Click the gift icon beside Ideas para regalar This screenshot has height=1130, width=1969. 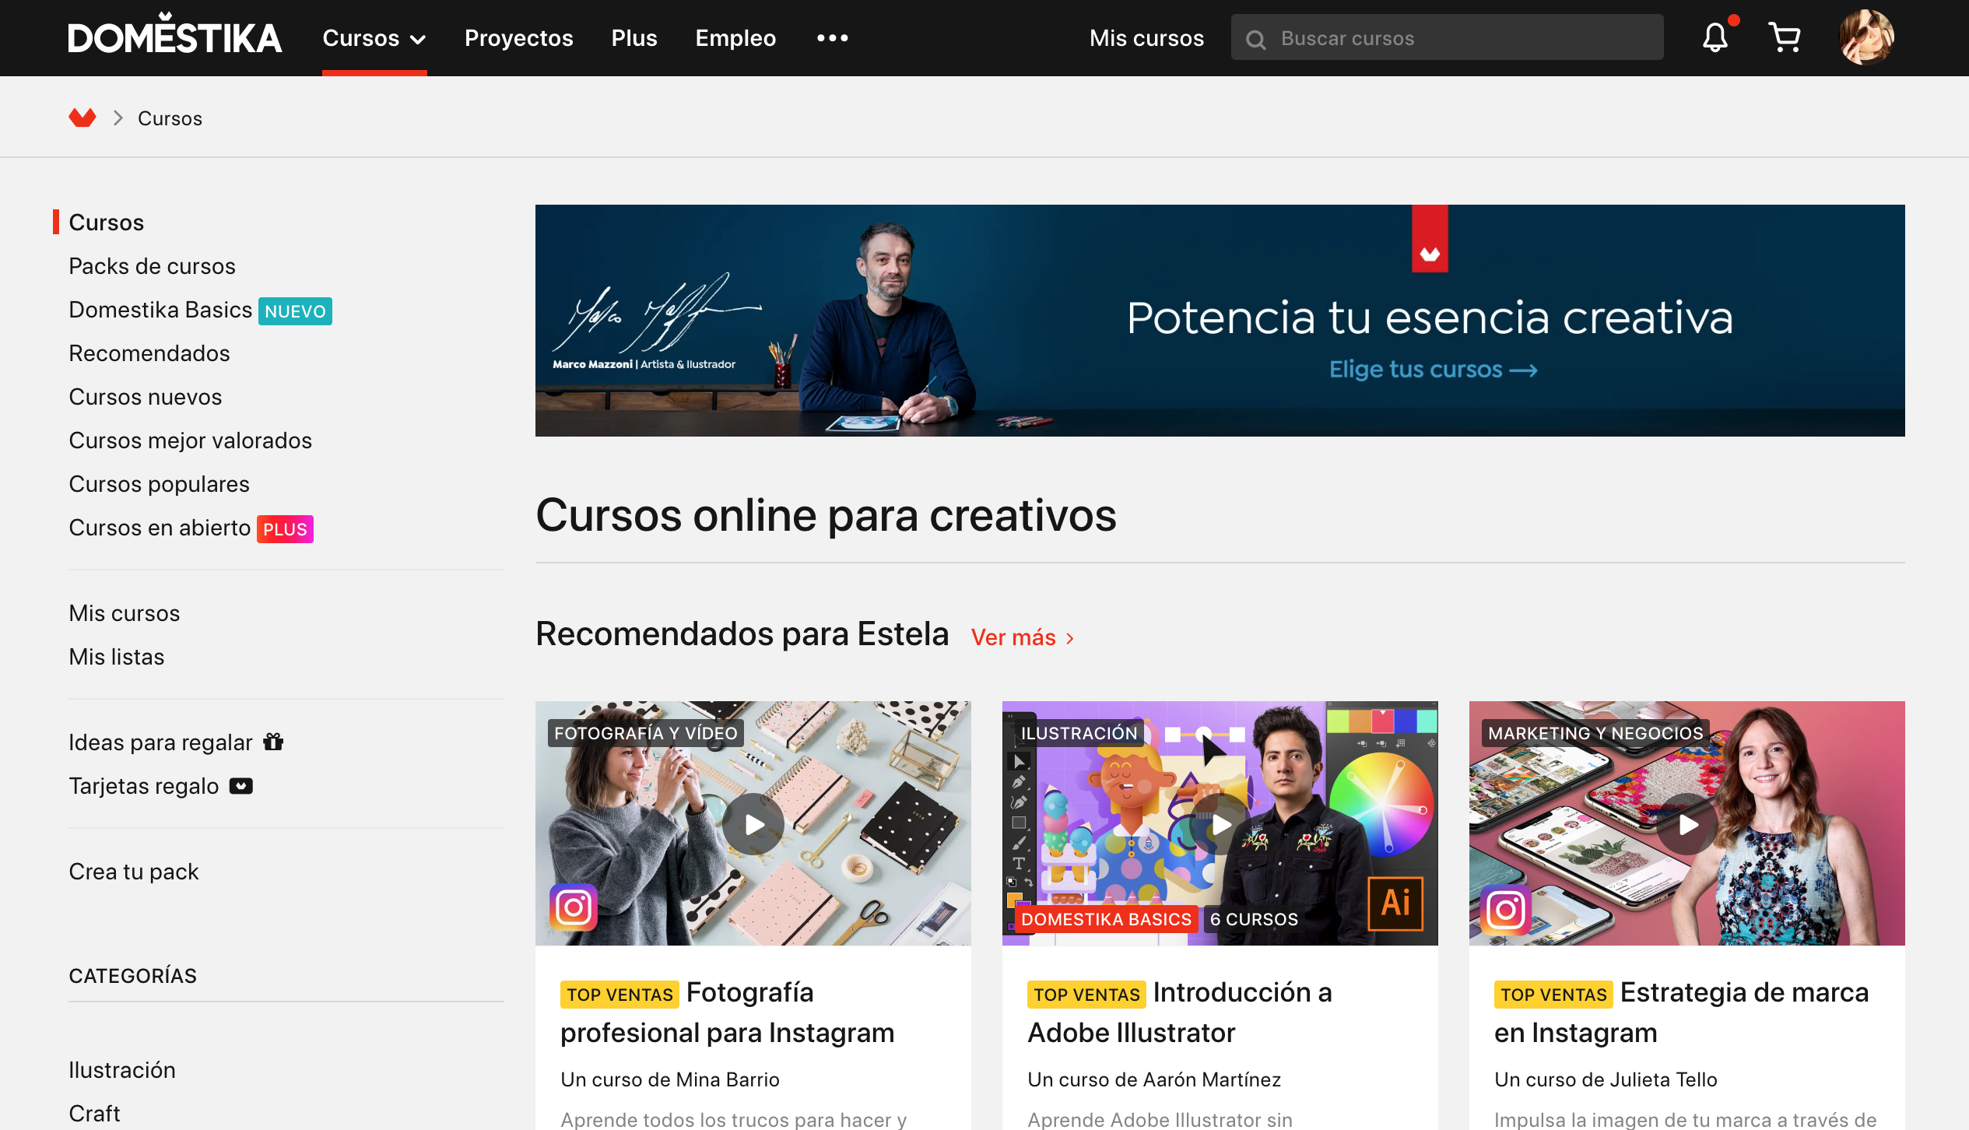pyautogui.click(x=273, y=742)
